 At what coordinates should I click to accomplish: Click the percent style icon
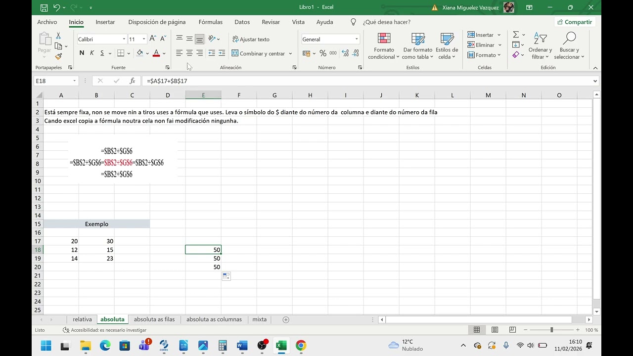(x=323, y=53)
